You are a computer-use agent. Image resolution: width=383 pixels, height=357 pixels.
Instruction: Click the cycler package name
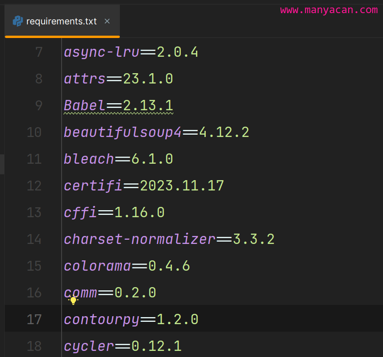click(89, 346)
